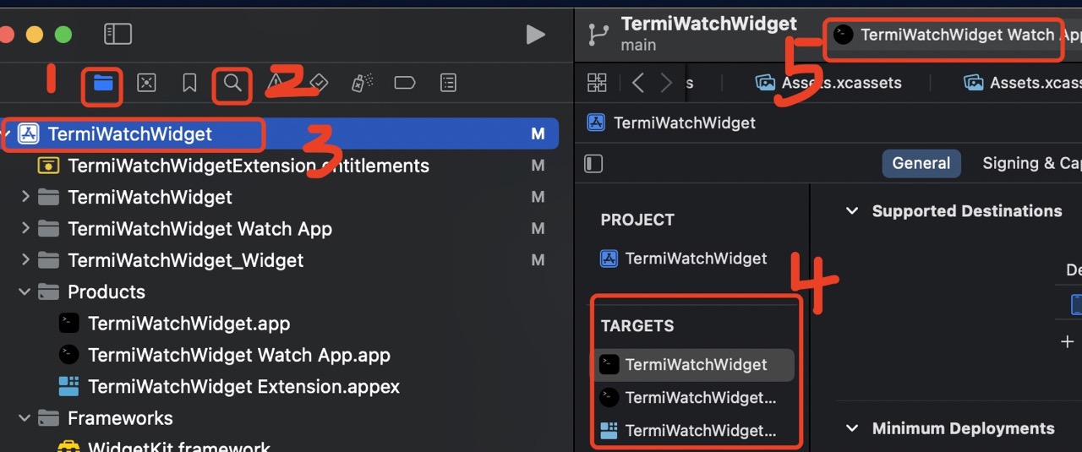The image size is (1082, 452).
Task: Open the Debug navigator spray icon
Action: 362,83
